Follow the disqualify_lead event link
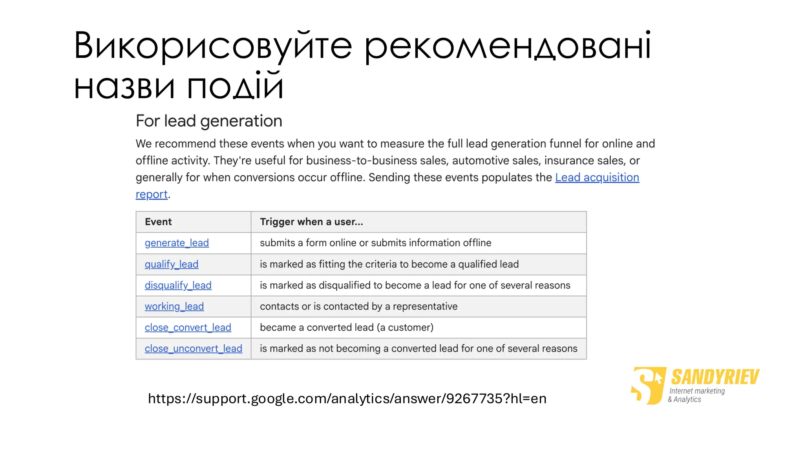The width and height of the screenshot is (804, 452). coord(178,285)
